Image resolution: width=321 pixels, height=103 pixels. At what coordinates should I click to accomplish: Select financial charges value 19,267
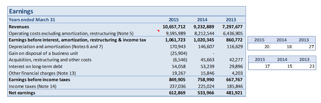pyautogui.click(x=179, y=73)
